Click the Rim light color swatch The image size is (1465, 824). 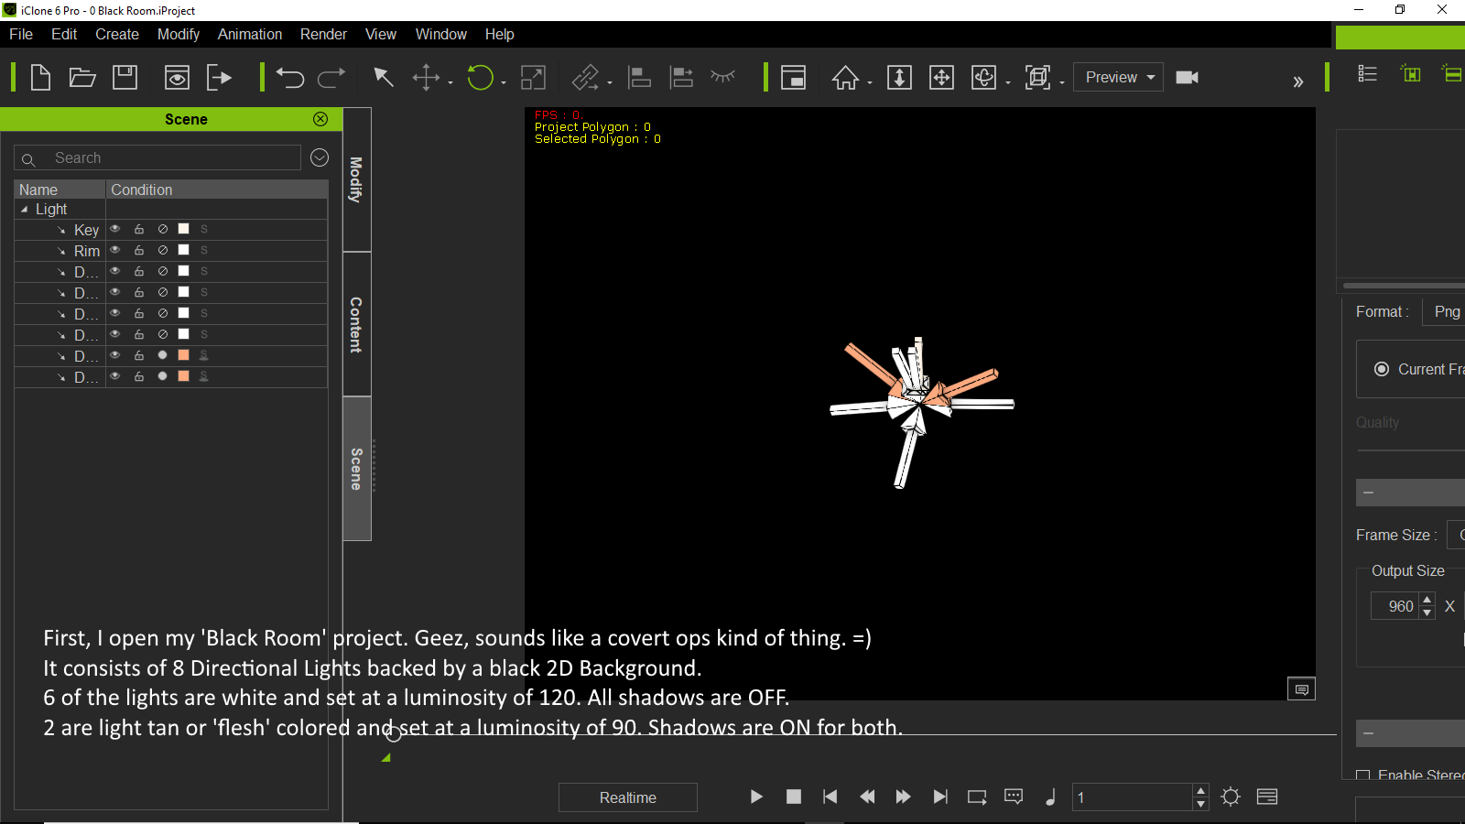pyautogui.click(x=183, y=250)
